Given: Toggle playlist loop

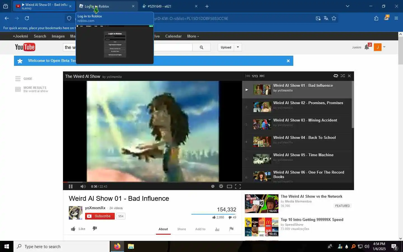Looking at the screenshot, I should click(336, 76).
